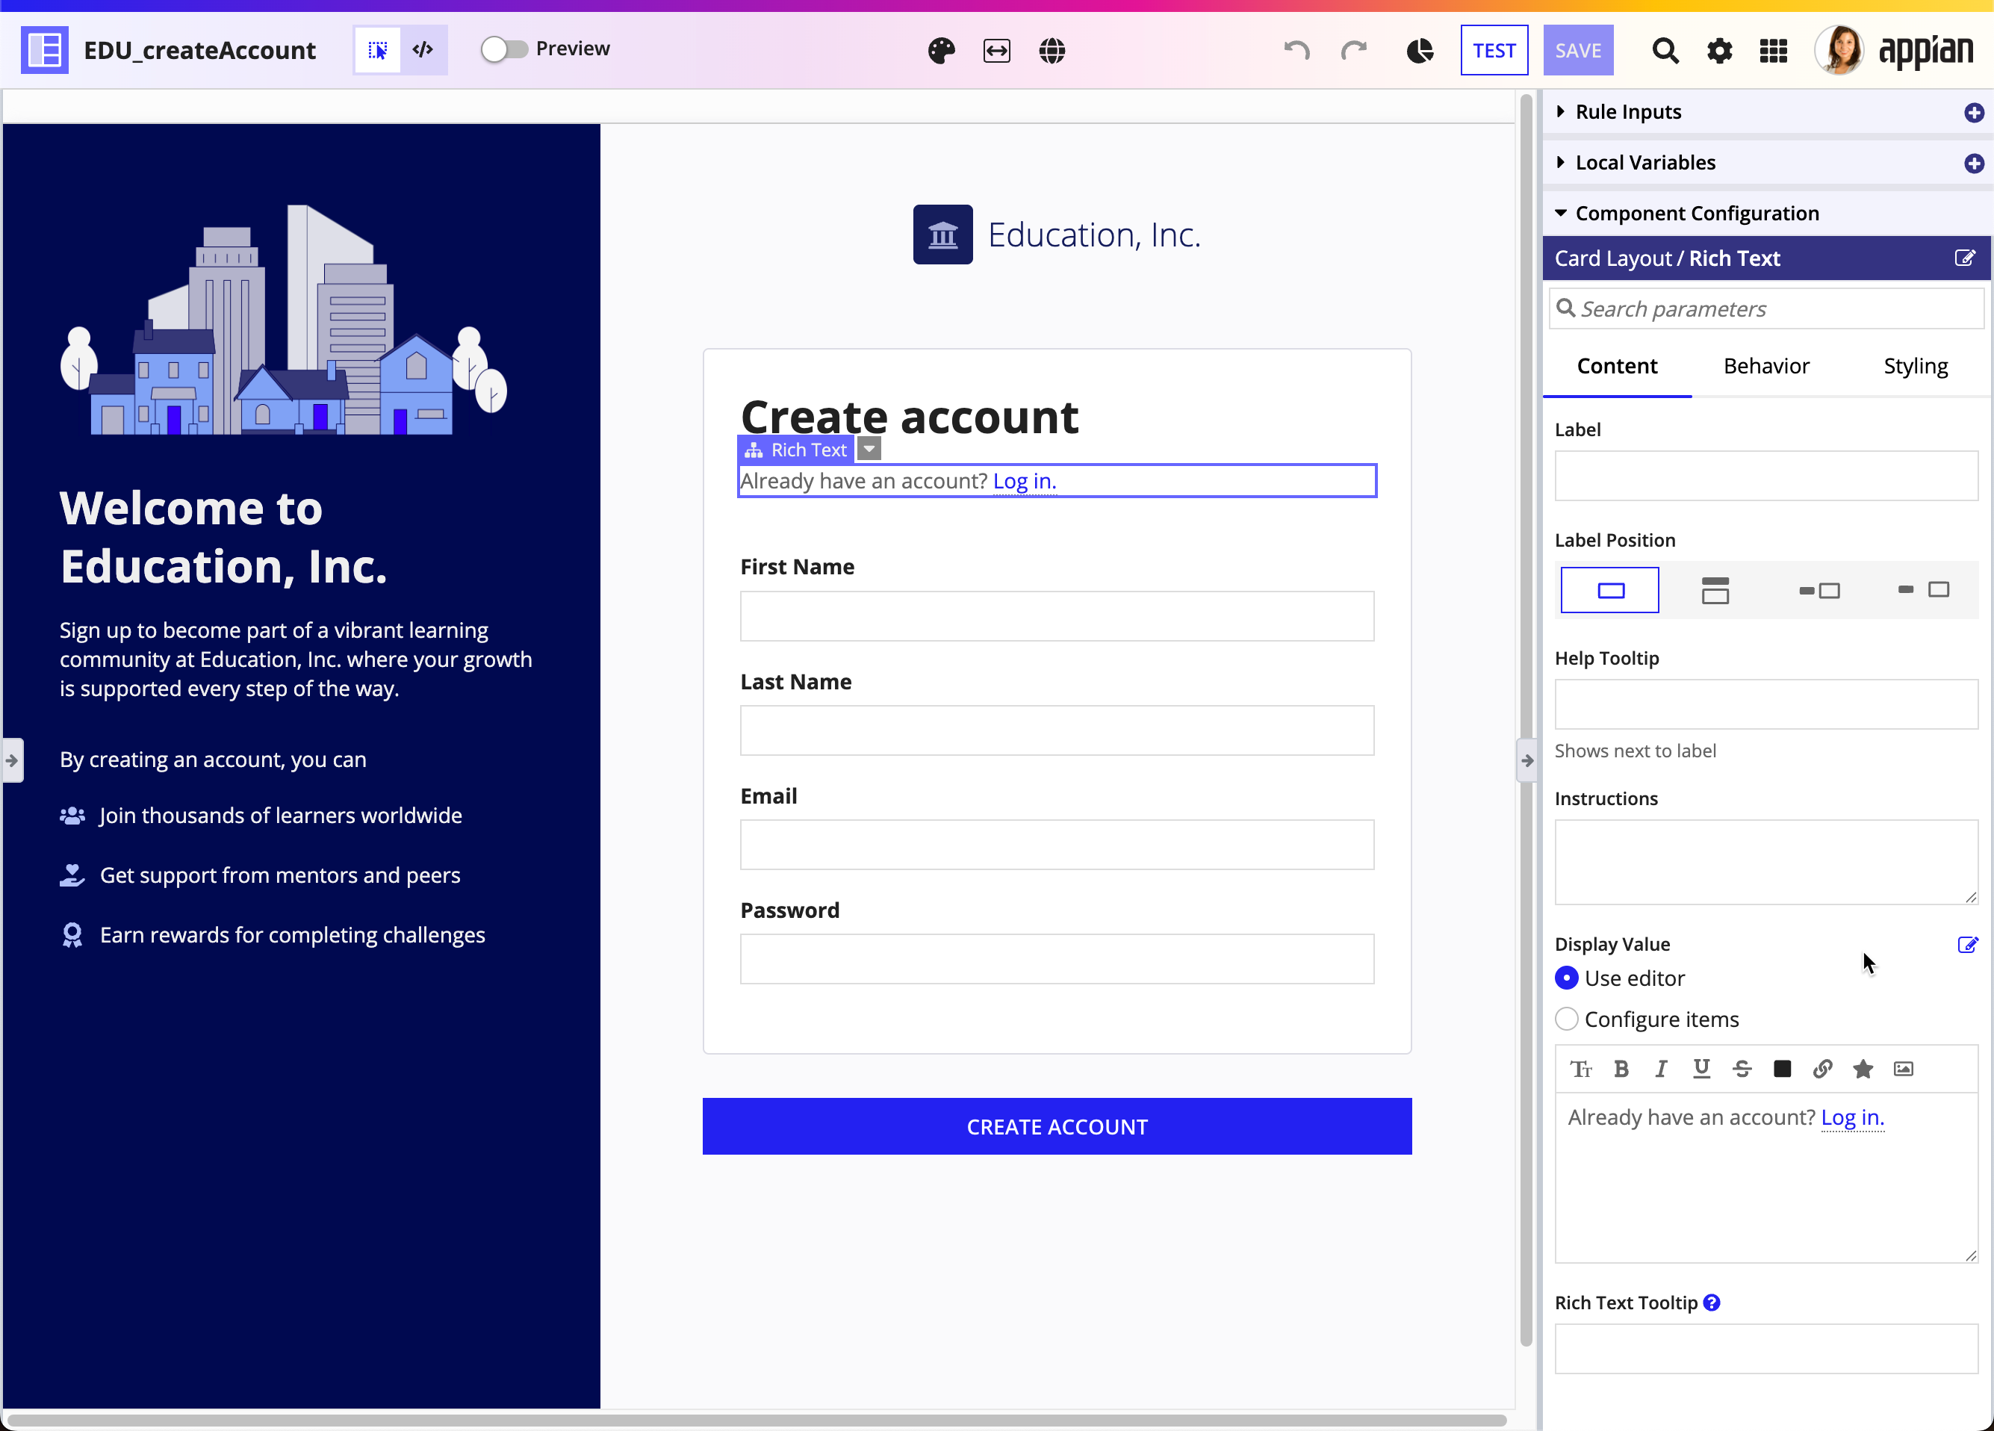Redo the last change

[x=1353, y=50]
